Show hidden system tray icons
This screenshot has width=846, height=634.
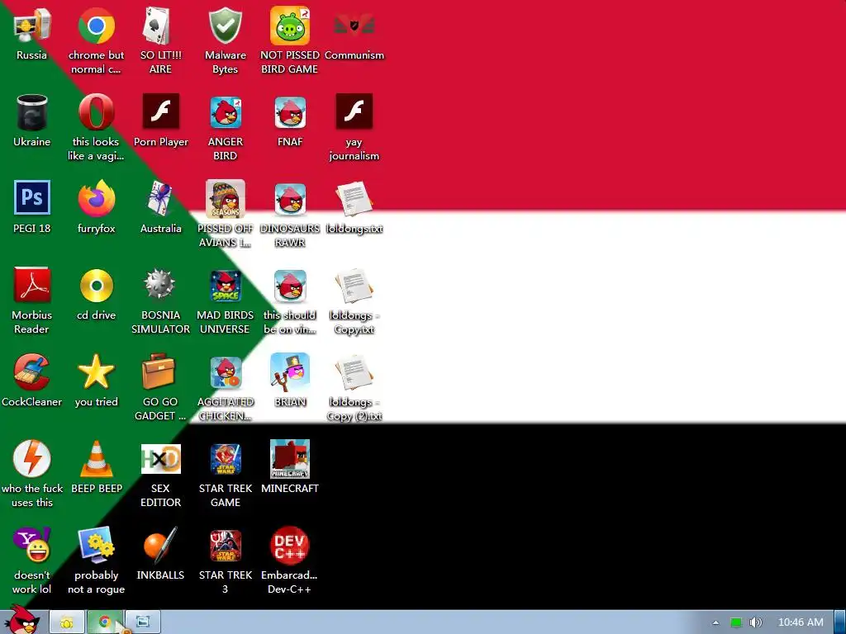tap(715, 622)
